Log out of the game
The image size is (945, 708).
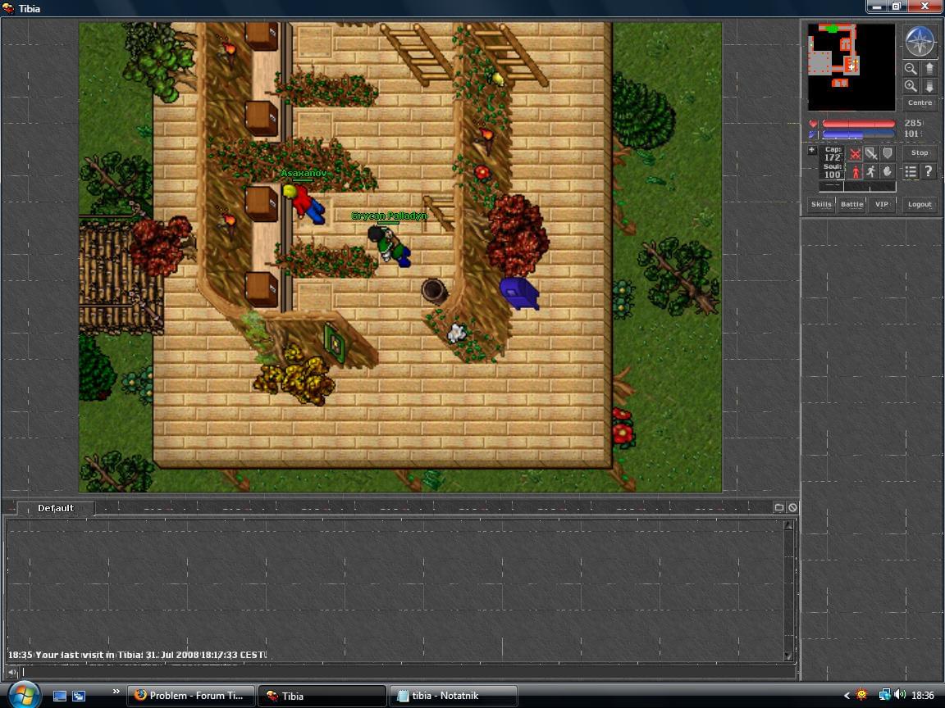(x=920, y=205)
